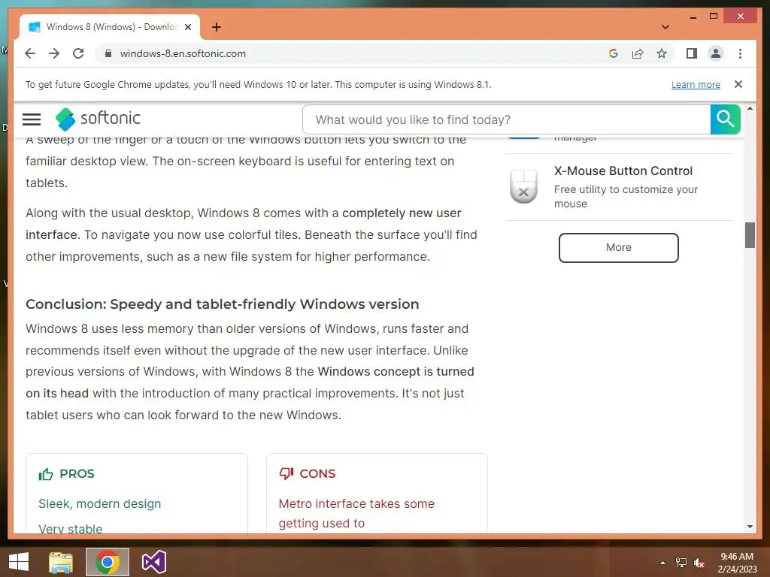Open the network tray icon
Screen dimensions: 770x577
681,563
